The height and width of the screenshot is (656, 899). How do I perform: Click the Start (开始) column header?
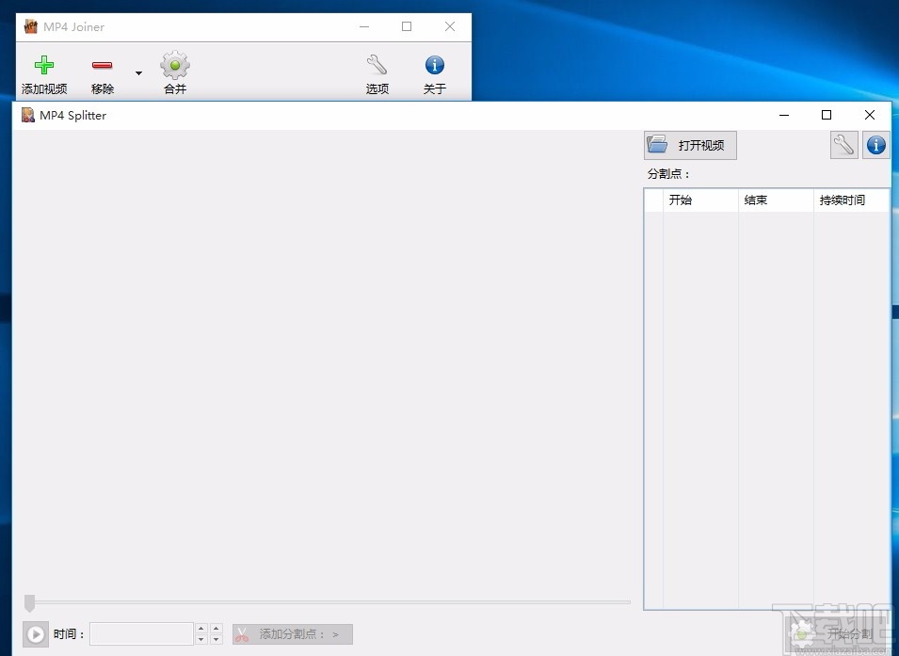tap(700, 200)
